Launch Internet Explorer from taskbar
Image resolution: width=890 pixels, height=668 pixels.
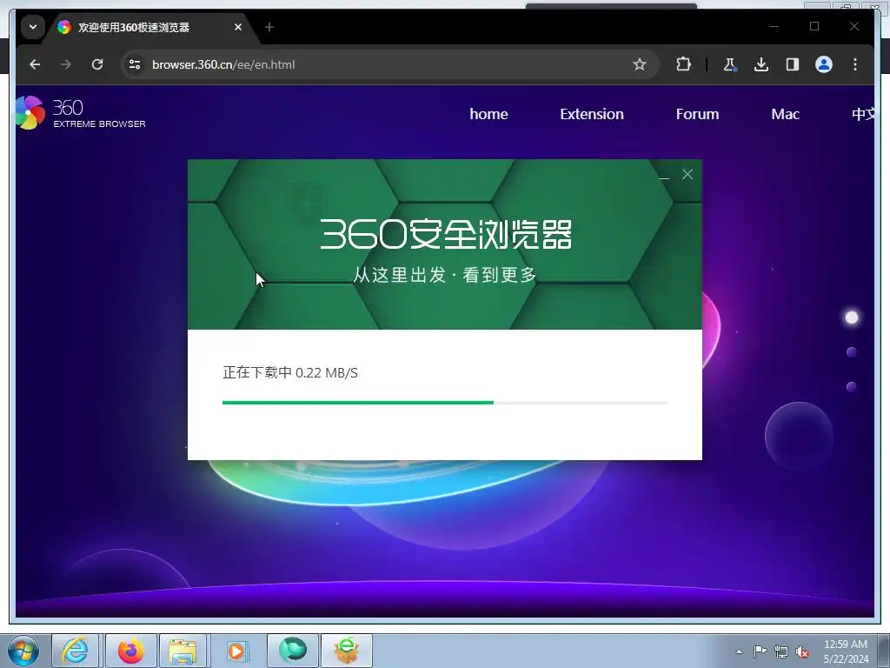[x=76, y=651]
